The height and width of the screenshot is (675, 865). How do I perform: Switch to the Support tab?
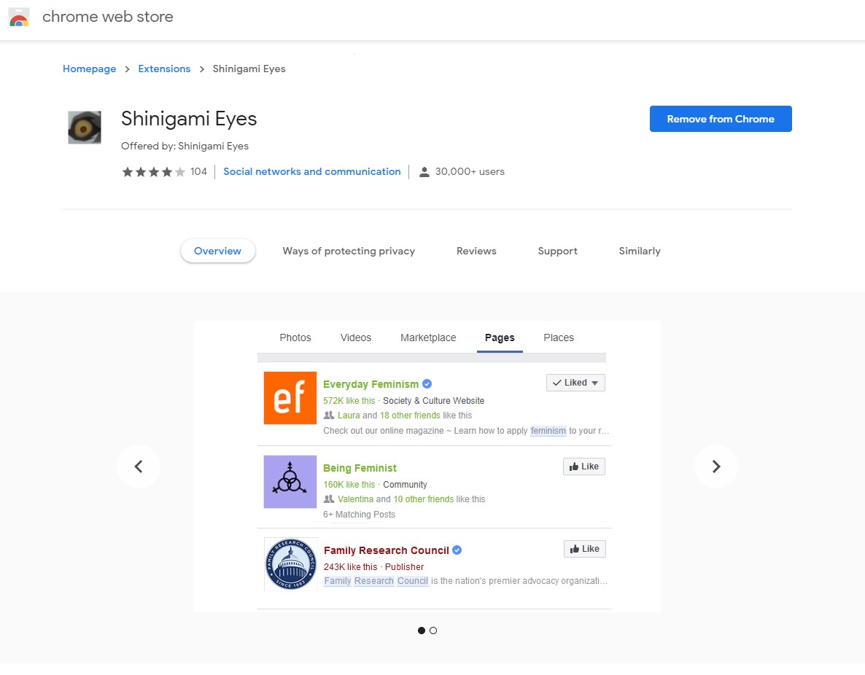click(x=558, y=251)
